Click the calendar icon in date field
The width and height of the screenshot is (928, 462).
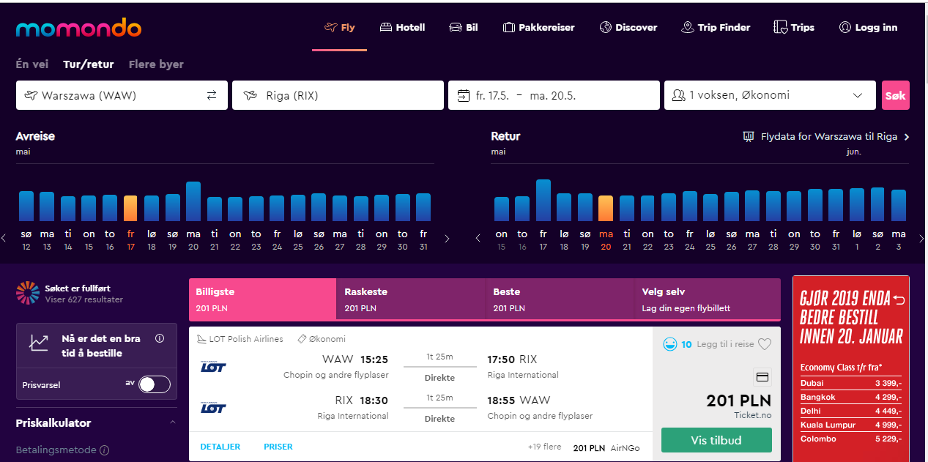point(463,95)
